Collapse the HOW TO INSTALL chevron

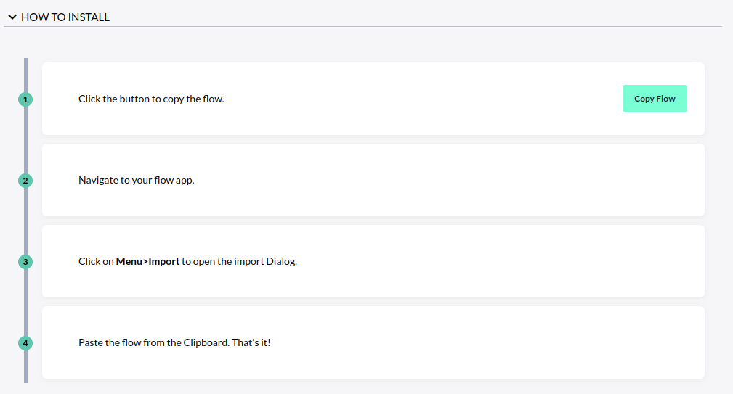(x=12, y=17)
